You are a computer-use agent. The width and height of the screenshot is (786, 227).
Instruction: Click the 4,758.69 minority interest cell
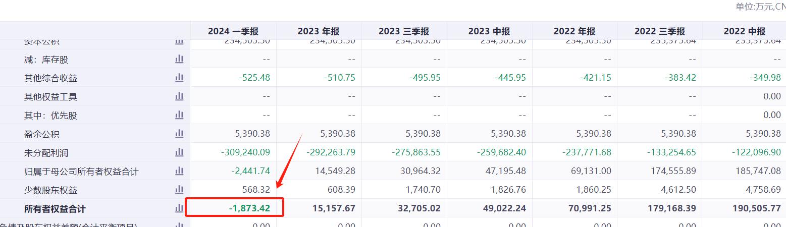point(763,190)
